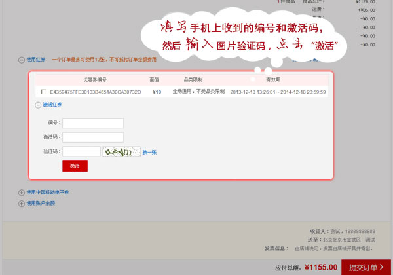Tick the checkbox for coupon E4359475FFE30133B4651A38CA30732D
This screenshot has width=393, height=275.
43,92
